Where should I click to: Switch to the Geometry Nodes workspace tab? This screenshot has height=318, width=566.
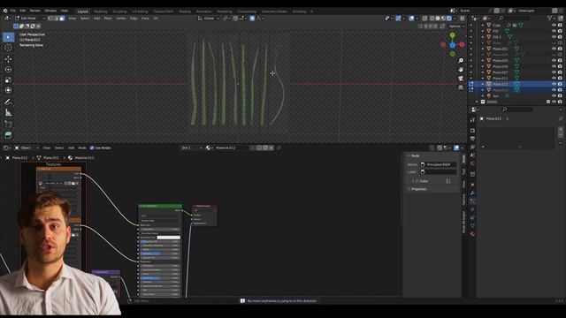click(x=274, y=11)
